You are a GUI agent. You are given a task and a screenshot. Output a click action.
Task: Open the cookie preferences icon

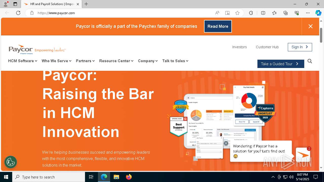(11, 162)
